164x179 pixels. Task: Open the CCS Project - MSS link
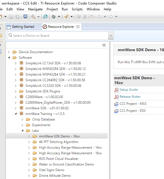point(133,104)
